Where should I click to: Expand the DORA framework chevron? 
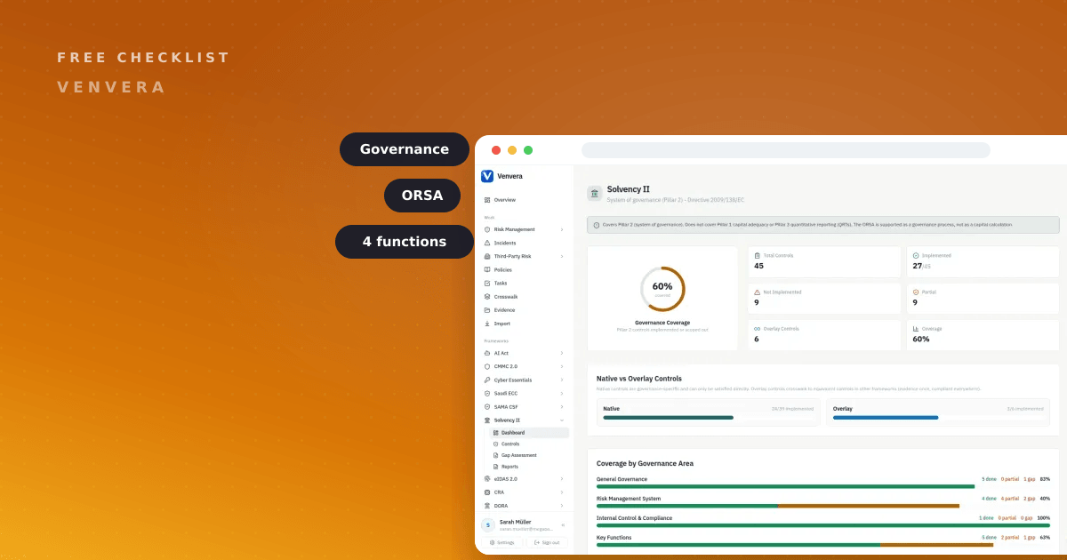point(562,505)
